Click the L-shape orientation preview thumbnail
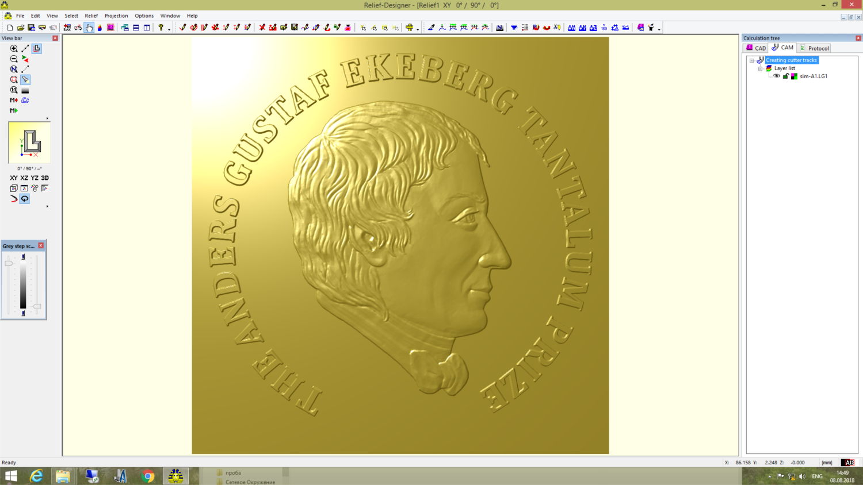 tap(29, 143)
